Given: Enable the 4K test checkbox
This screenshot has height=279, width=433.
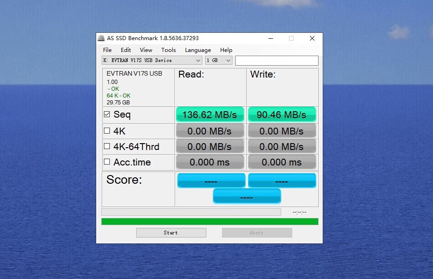Looking at the screenshot, I should 107,131.
